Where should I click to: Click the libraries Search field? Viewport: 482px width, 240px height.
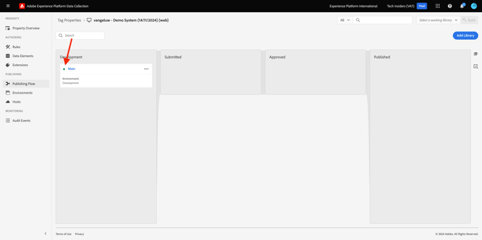(80, 35)
